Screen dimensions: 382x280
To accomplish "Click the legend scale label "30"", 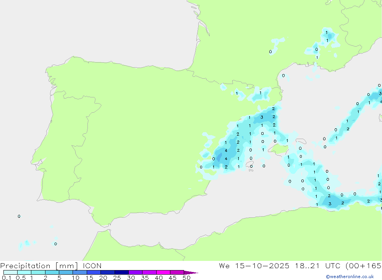I will tap(131, 278).
